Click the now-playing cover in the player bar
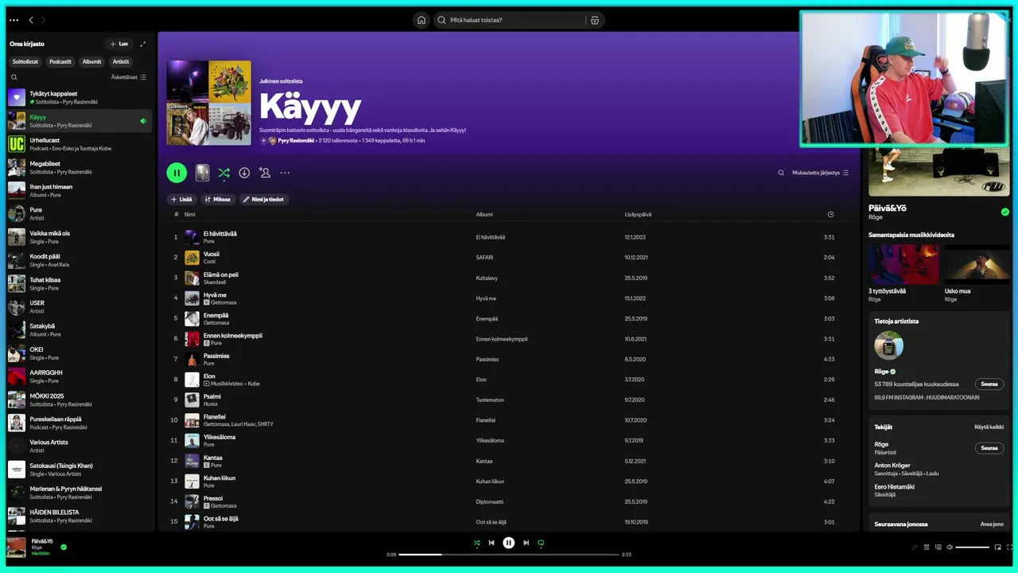 16,547
